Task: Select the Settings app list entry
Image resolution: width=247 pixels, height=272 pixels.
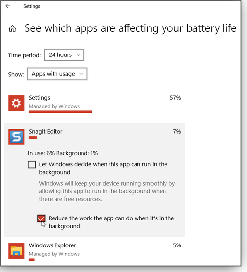Action: [95, 104]
